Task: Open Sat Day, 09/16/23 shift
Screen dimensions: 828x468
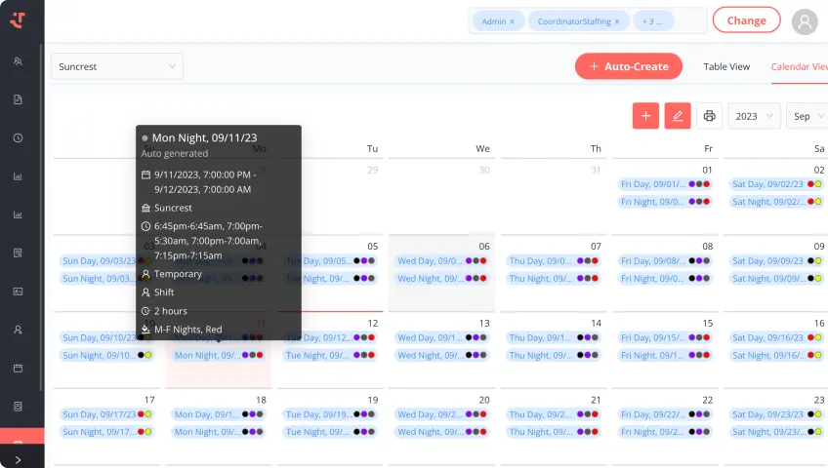Action: pos(776,337)
